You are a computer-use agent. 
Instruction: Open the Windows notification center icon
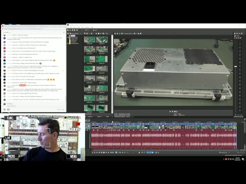point(243,159)
